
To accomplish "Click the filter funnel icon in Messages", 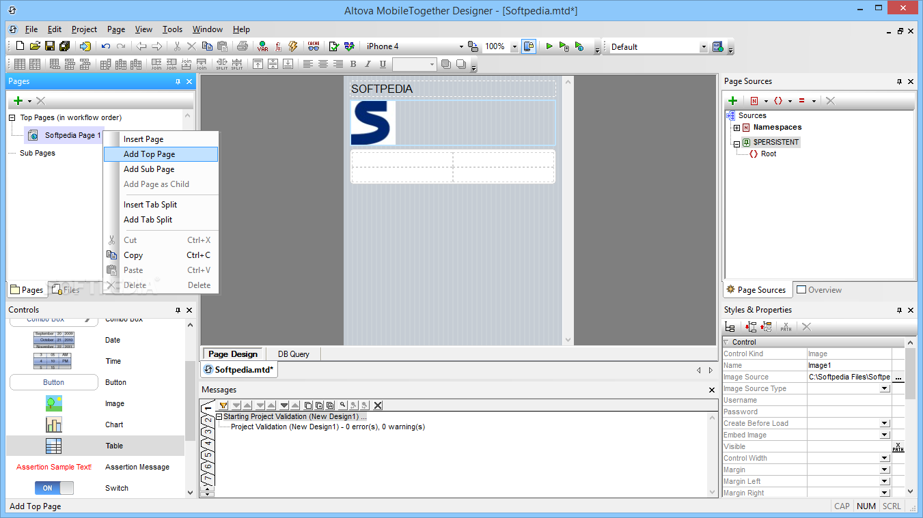I will coord(223,405).
